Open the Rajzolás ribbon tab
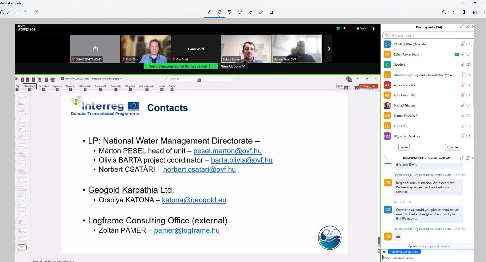Viewport: 486px width, 262px height. [x=57, y=86]
